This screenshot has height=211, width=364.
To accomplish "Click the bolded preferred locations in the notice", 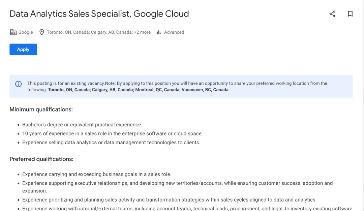I will click(138, 90).
